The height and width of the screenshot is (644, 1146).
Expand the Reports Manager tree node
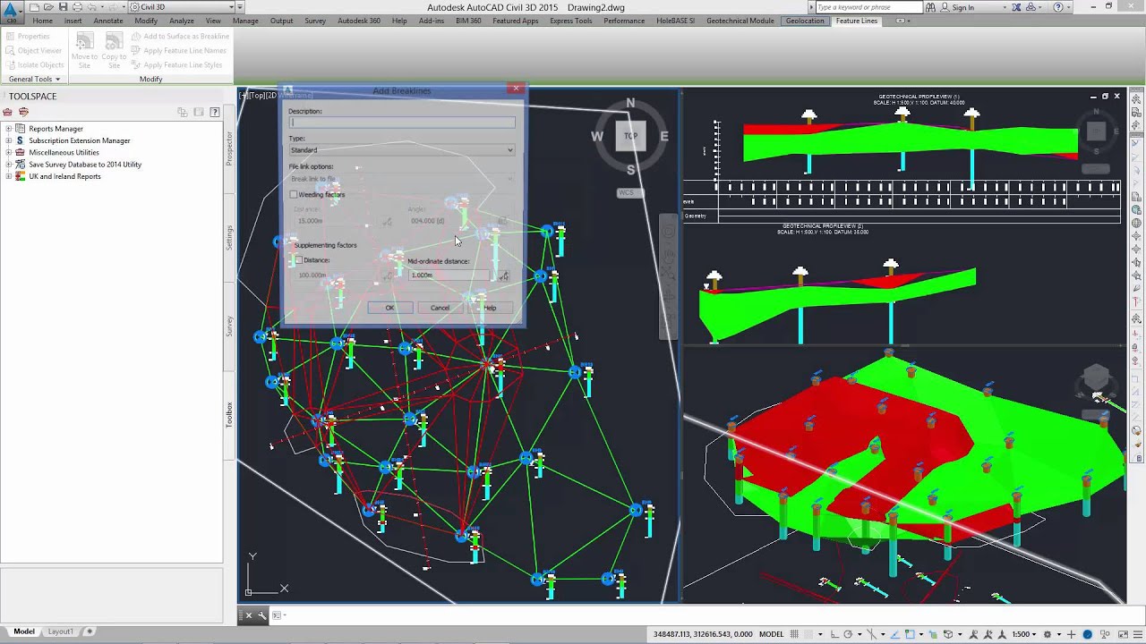click(x=8, y=129)
